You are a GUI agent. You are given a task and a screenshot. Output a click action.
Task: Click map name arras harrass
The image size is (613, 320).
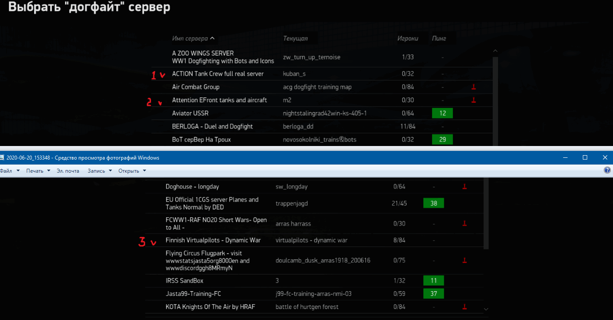point(293,223)
